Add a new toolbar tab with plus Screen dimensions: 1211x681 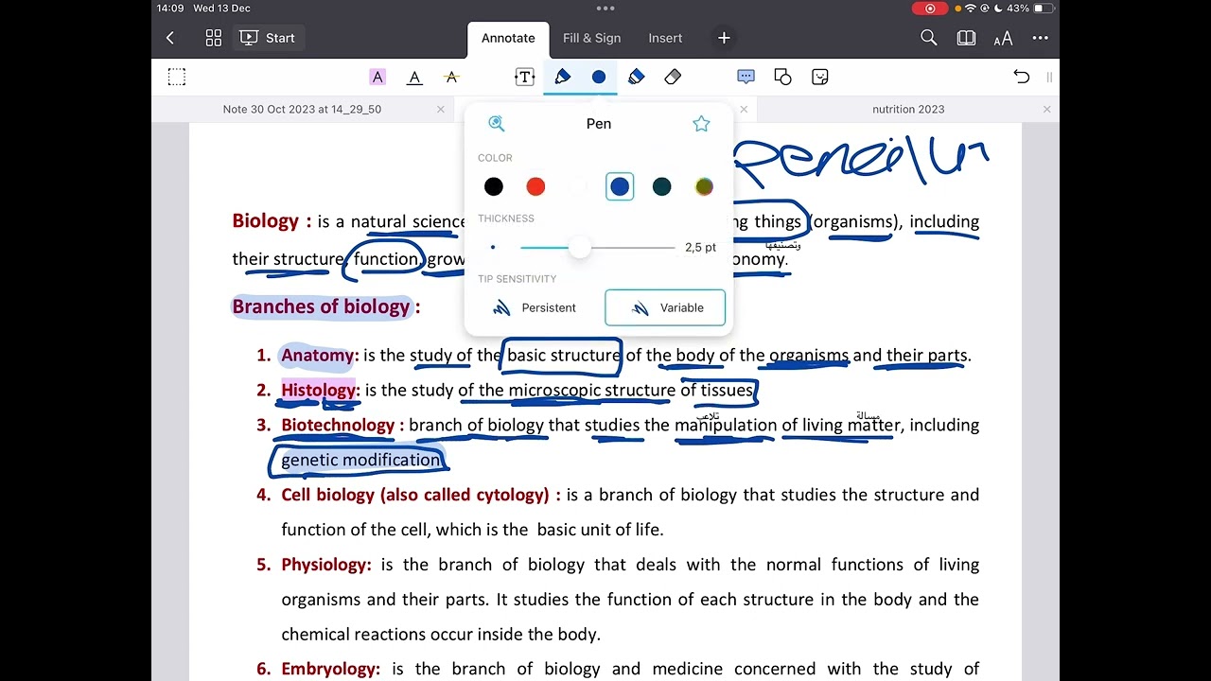coord(724,38)
